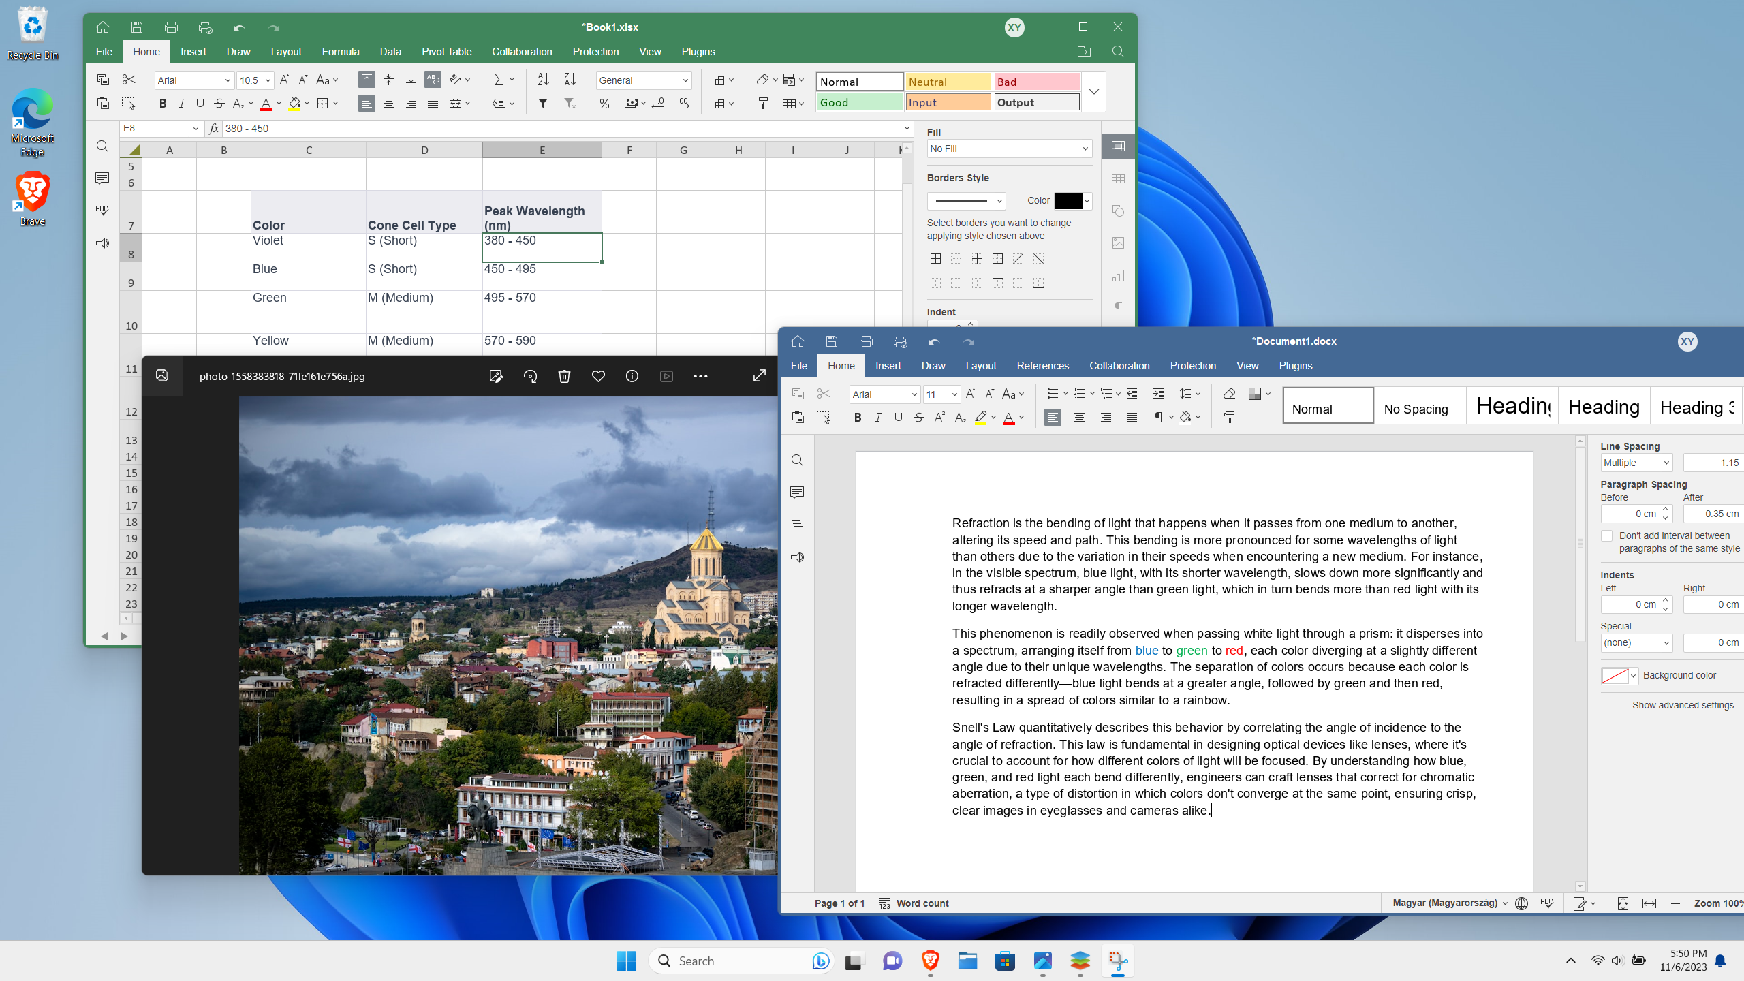This screenshot has width=1744, height=981.
Task: Toggle italic in the document editor toolbar
Action: point(878,418)
